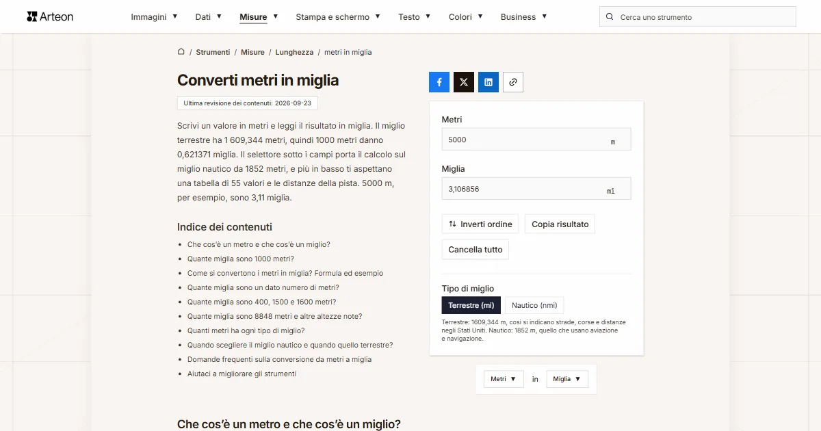This screenshot has height=431, width=821.
Task: Open "Aiutaci a migliorare gli strumenti" link
Action: 242,374
